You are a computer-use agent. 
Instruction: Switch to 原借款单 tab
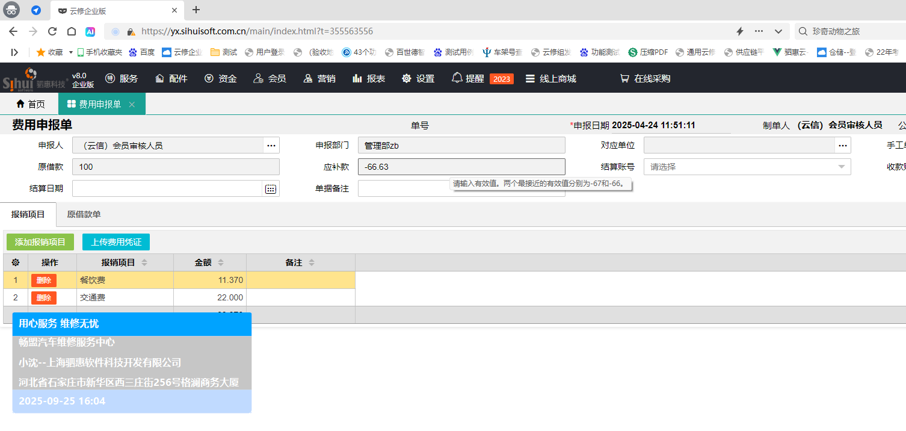coord(84,214)
